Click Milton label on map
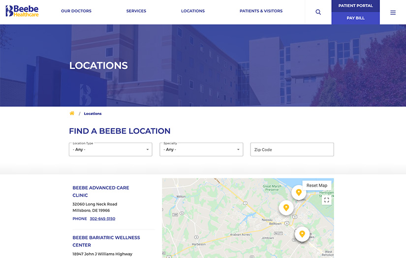Screen dimensions: 406x258 [181, 197]
